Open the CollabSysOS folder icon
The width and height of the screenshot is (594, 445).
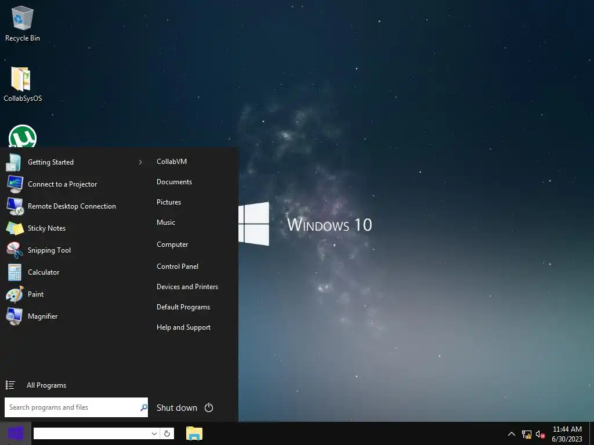(x=23, y=84)
